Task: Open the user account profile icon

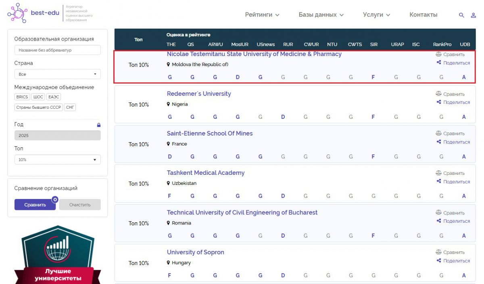Action: [x=474, y=15]
